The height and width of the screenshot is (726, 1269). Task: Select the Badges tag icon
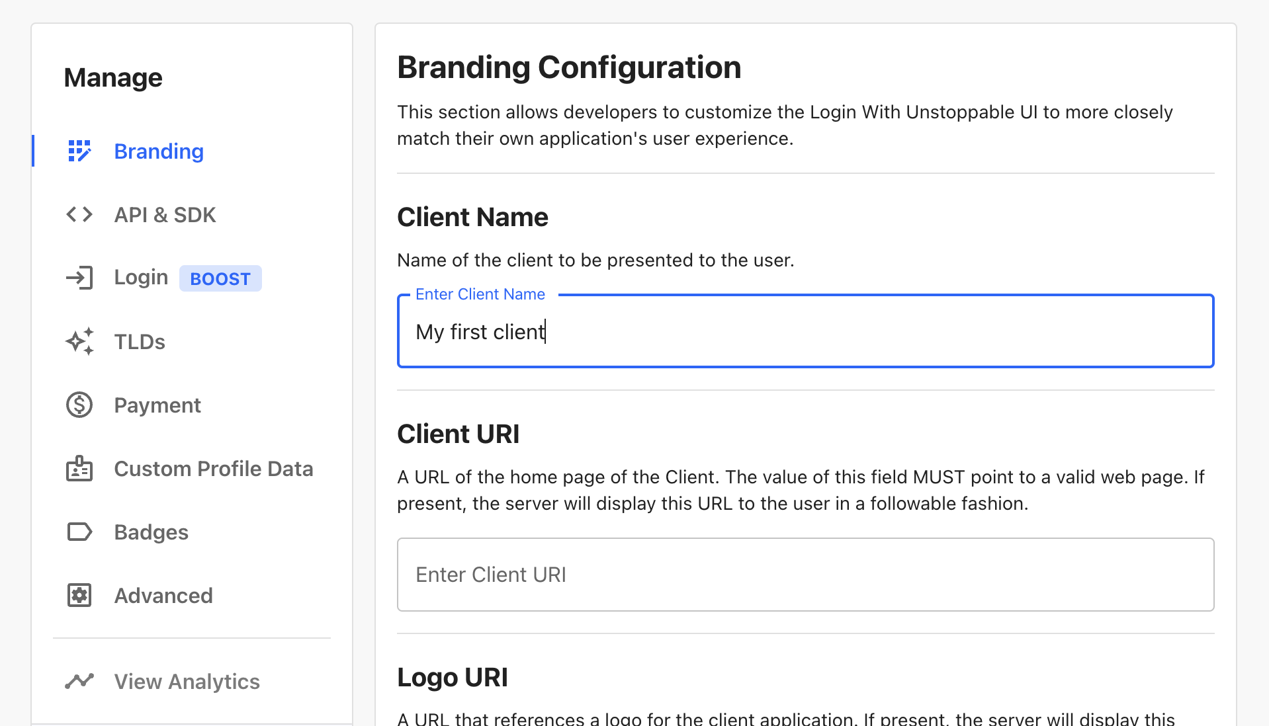click(x=79, y=532)
